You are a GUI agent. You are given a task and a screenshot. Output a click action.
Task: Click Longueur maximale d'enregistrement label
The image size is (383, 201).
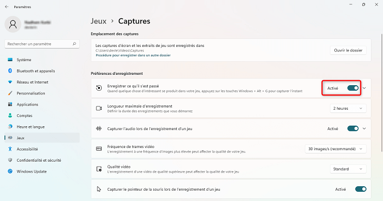click(140, 106)
